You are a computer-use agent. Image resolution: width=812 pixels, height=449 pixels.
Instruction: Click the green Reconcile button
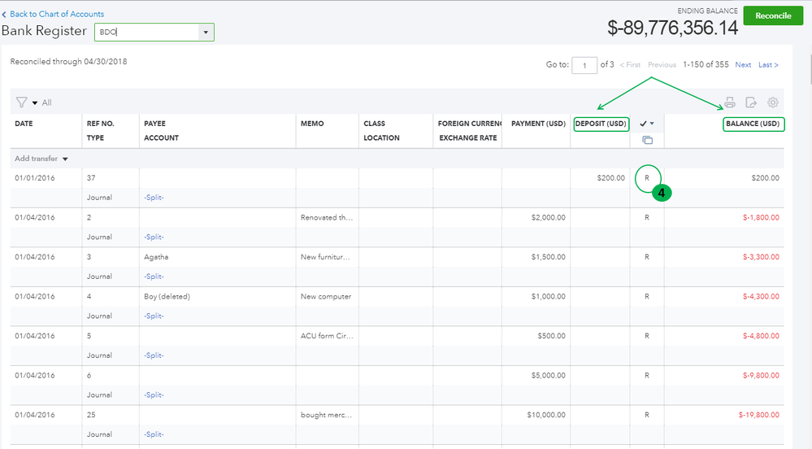[772, 15]
